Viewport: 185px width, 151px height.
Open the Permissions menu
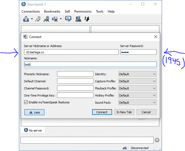pyautogui.click(x=83, y=11)
